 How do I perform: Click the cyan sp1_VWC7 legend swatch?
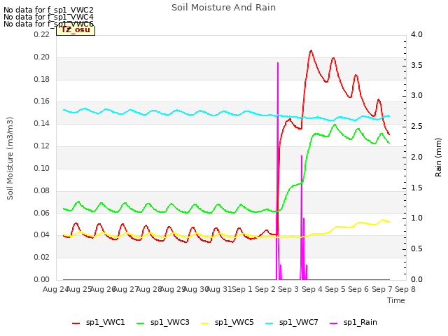tap(269, 323)
